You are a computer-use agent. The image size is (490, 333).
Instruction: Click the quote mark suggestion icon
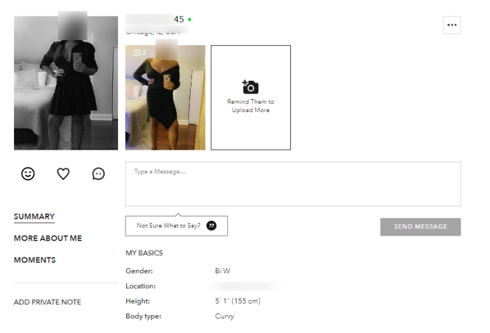212,226
